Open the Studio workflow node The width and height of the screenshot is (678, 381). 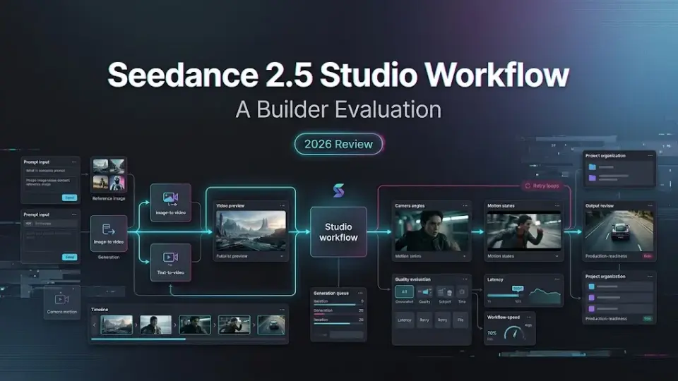click(338, 232)
